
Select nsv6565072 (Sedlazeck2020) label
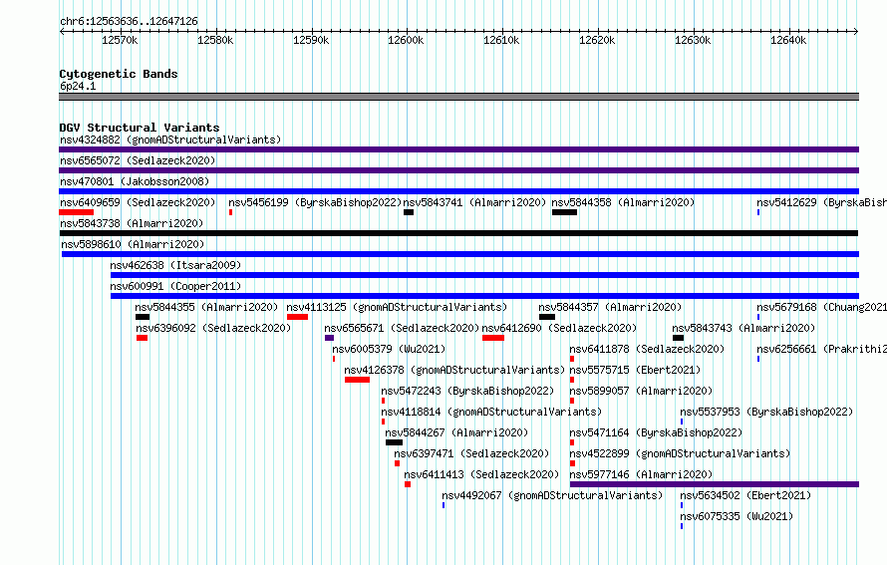(x=138, y=160)
